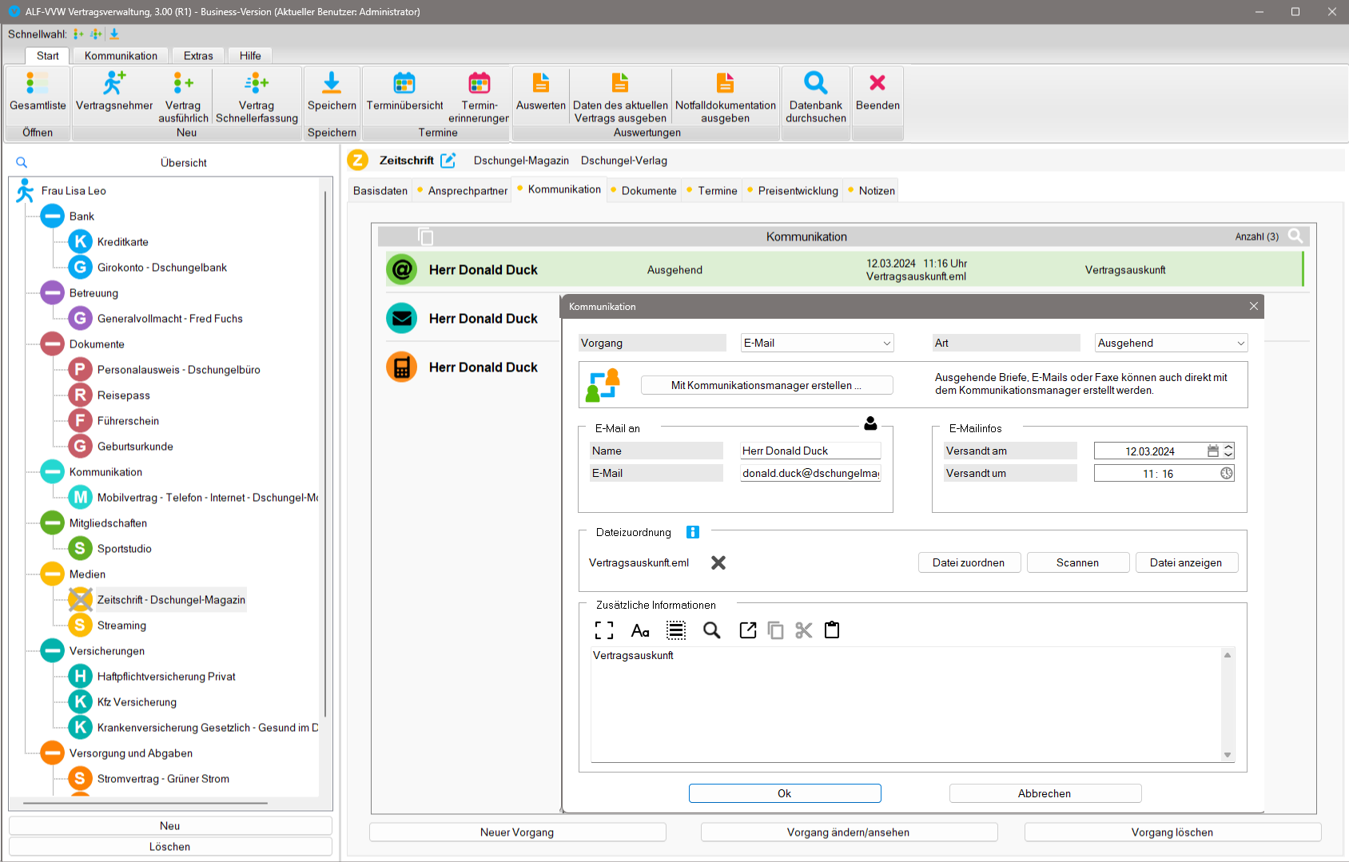Open the Extras ribbon tab
Viewport: 1349px width, 862px height.
[198, 56]
